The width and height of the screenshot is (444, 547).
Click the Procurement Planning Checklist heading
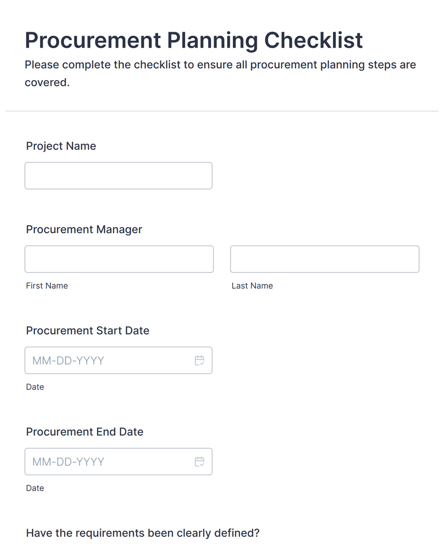pyautogui.click(x=194, y=40)
